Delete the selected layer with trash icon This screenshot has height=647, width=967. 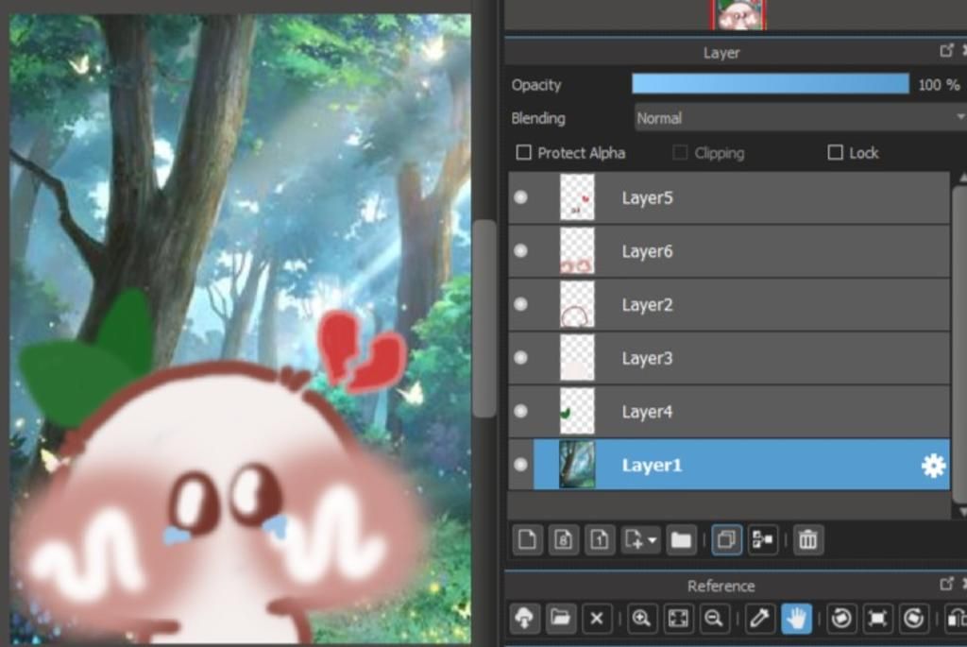pyautogui.click(x=808, y=540)
